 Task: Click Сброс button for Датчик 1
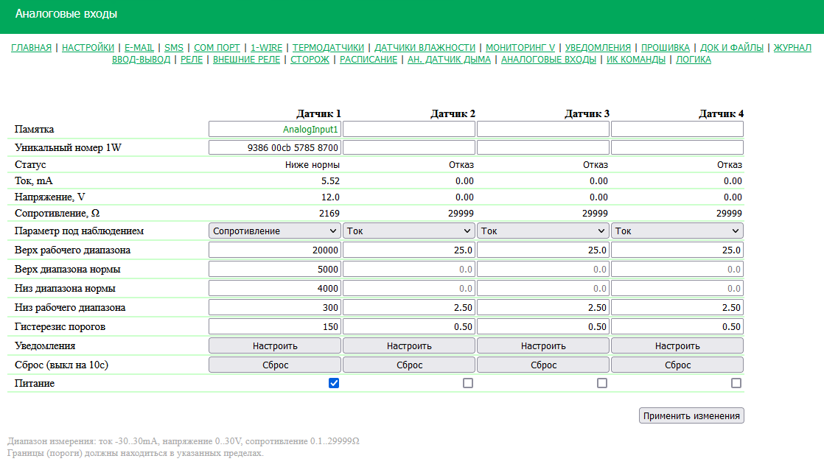coord(275,365)
